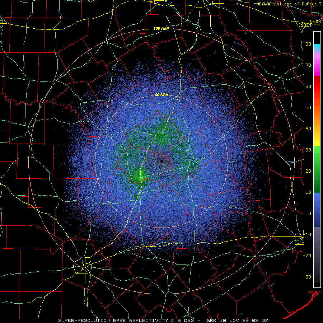Click the SUPER-RESOLUTION BASE REFLECTIVITY caption text
The image size is (323, 323).
click(x=113, y=320)
